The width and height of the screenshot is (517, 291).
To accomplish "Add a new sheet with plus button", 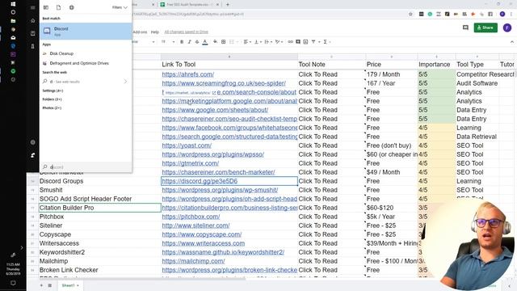I will 41,285.
